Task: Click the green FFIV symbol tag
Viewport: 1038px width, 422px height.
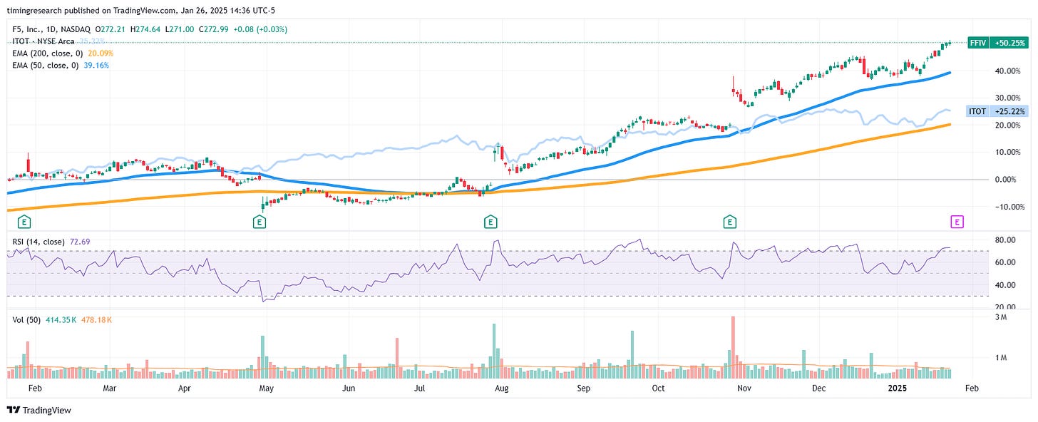Action: [978, 43]
